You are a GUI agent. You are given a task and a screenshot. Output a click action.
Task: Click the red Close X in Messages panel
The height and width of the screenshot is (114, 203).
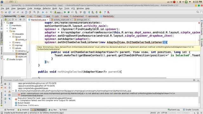5,88
